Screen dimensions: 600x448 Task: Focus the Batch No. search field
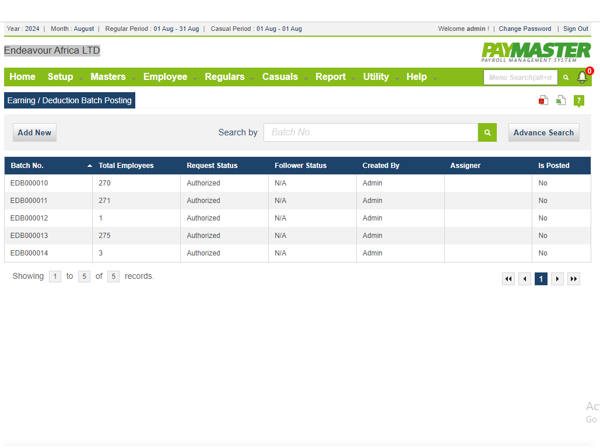371,132
